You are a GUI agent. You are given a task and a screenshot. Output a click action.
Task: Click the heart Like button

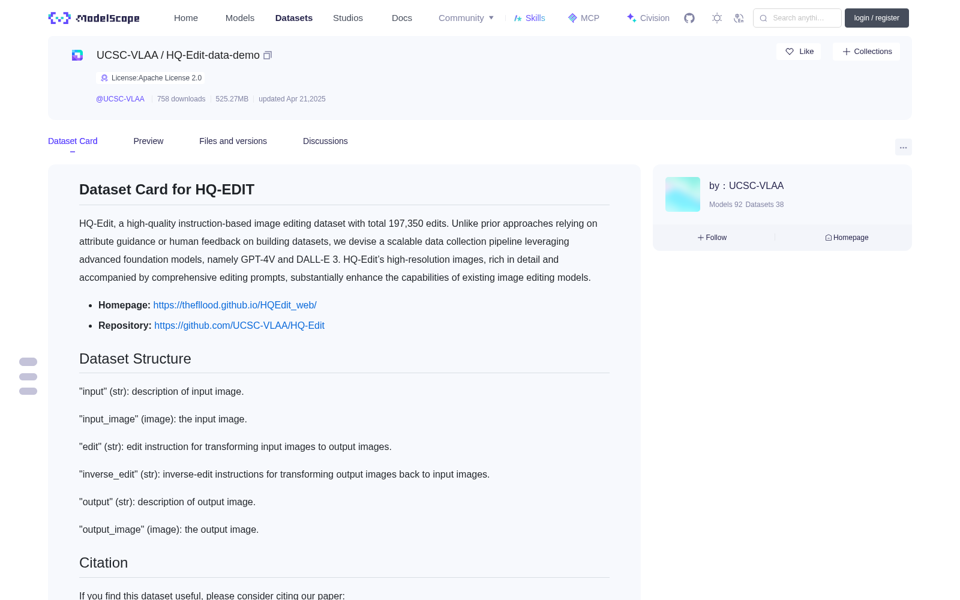[x=799, y=52]
